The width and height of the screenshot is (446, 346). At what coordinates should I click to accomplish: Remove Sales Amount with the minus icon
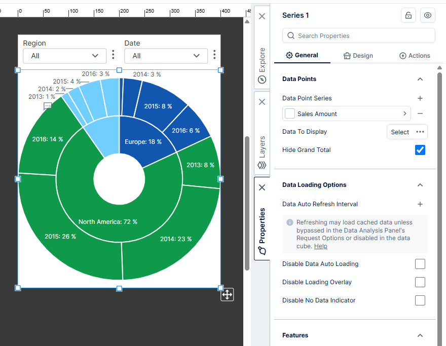(420, 114)
